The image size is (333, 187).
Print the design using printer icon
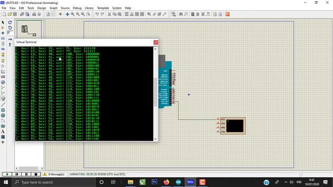pos(34,14)
